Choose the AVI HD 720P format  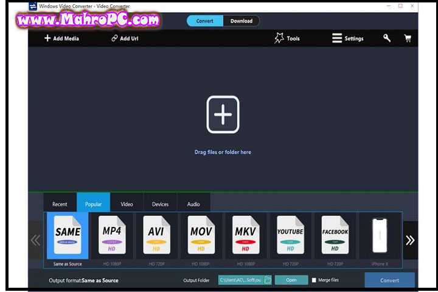tap(156, 240)
